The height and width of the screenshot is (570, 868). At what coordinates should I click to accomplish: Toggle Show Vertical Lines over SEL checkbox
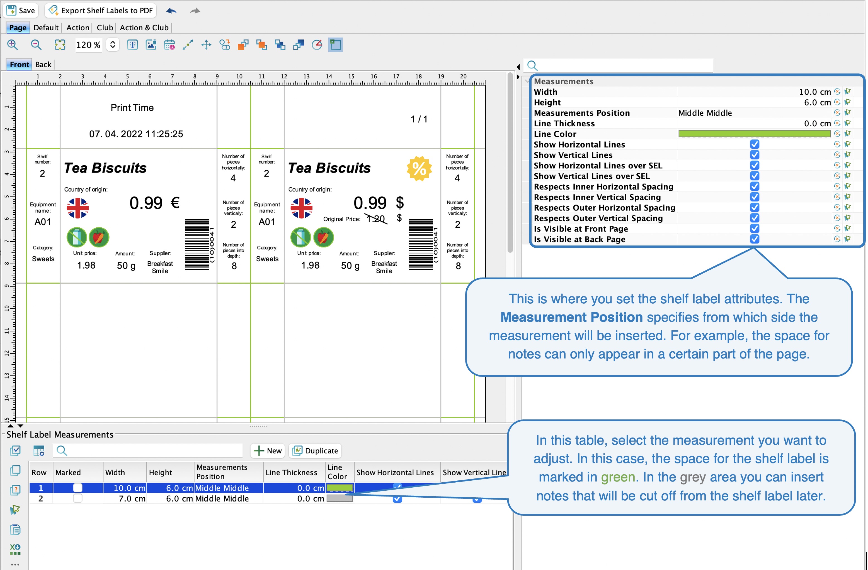pyautogui.click(x=755, y=176)
